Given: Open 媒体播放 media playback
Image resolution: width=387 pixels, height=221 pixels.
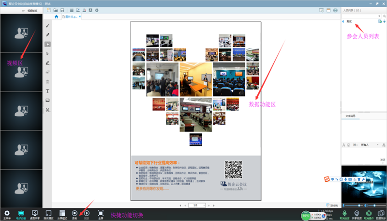Looking at the screenshot, I should click(x=48, y=214).
